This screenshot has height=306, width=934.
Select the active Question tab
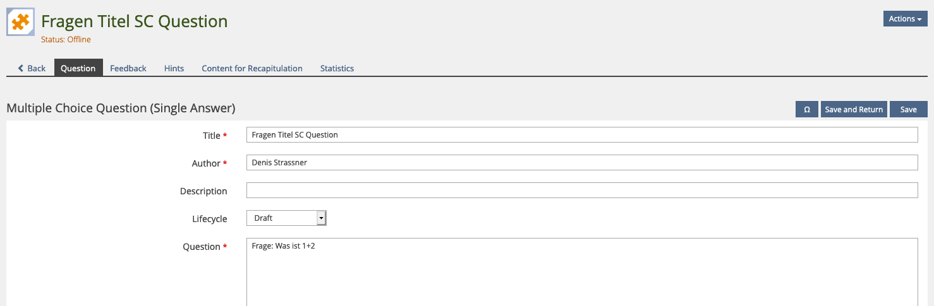point(78,68)
